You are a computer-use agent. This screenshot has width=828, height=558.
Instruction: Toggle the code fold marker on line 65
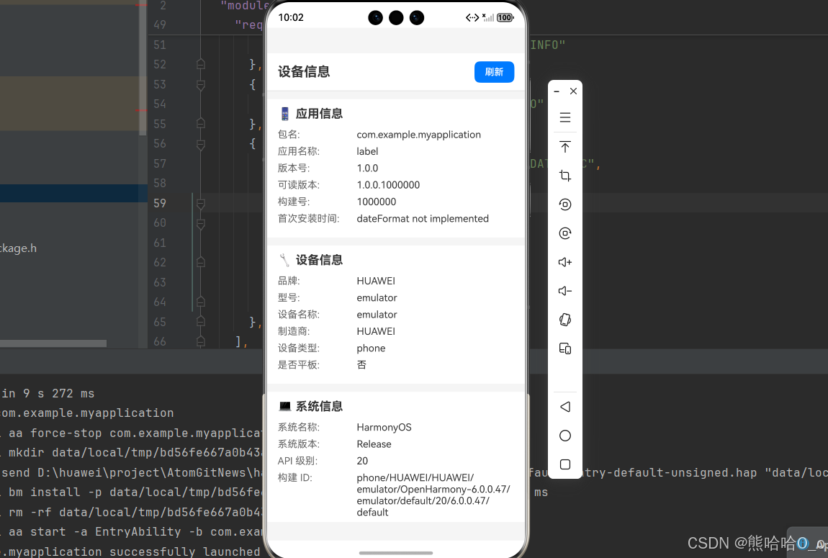(x=201, y=322)
